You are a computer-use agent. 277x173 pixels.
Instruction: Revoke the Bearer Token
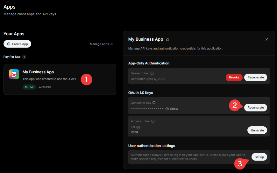pos(234,77)
